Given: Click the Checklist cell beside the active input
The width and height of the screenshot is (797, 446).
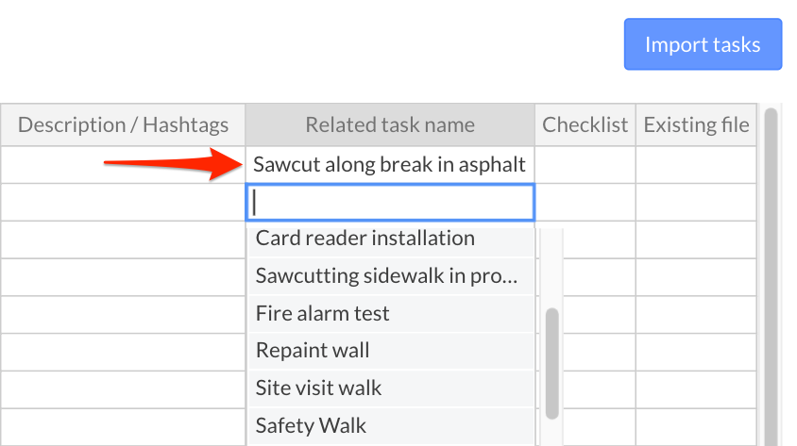Looking at the screenshot, I should click(x=585, y=203).
